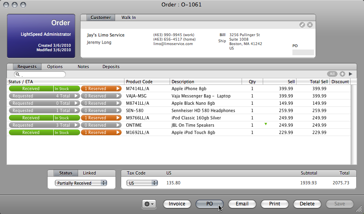Image resolution: width=364 pixels, height=214 pixels.
Task: Click the magnifier icon in search field
Action: pyautogui.click(x=17, y=74)
